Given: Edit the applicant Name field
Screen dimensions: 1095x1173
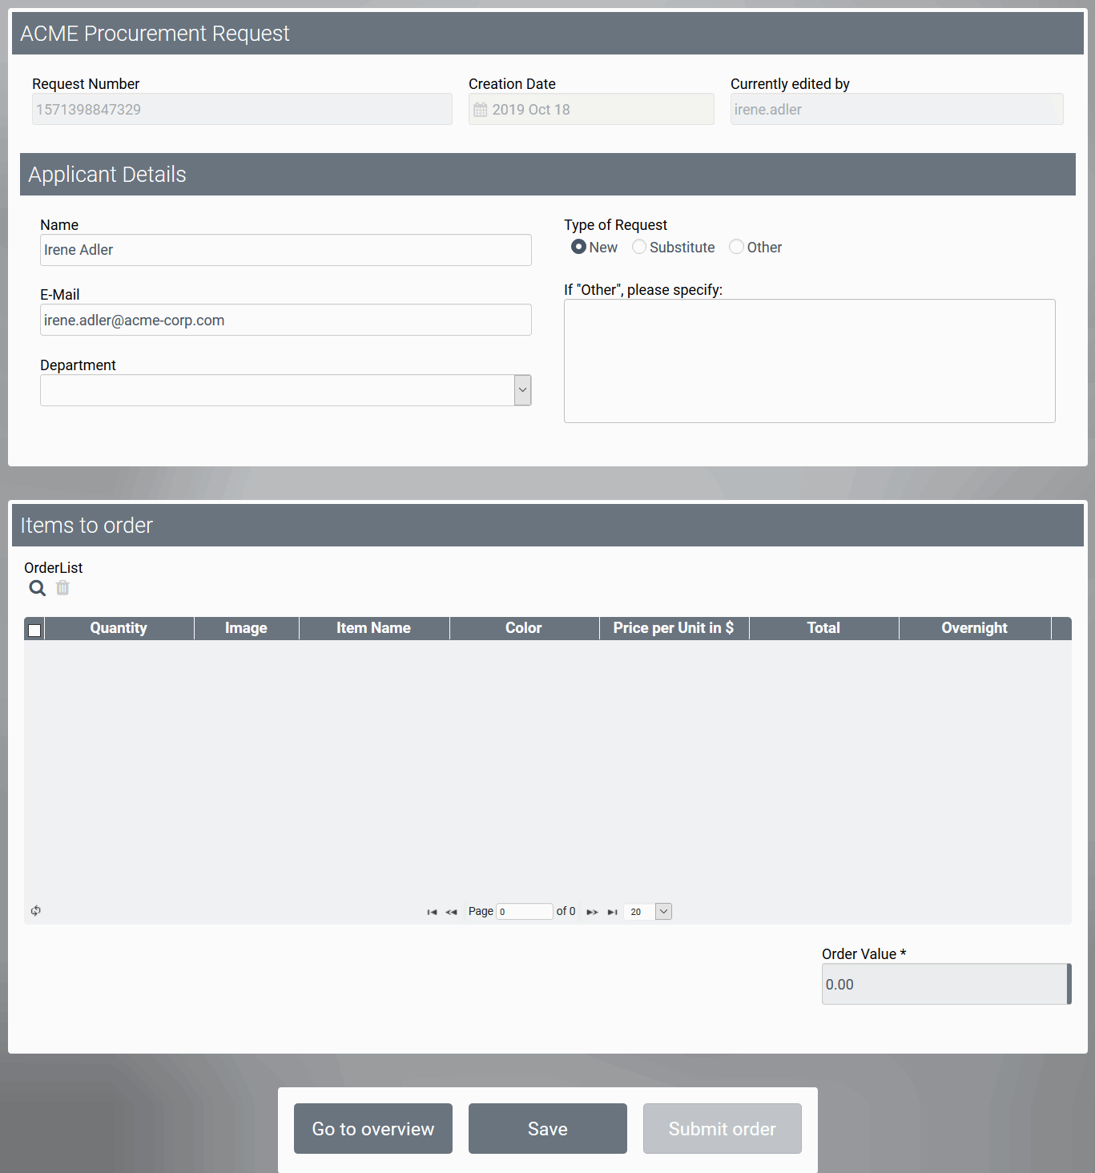Looking at the screenshot, I should pos(286,250).
